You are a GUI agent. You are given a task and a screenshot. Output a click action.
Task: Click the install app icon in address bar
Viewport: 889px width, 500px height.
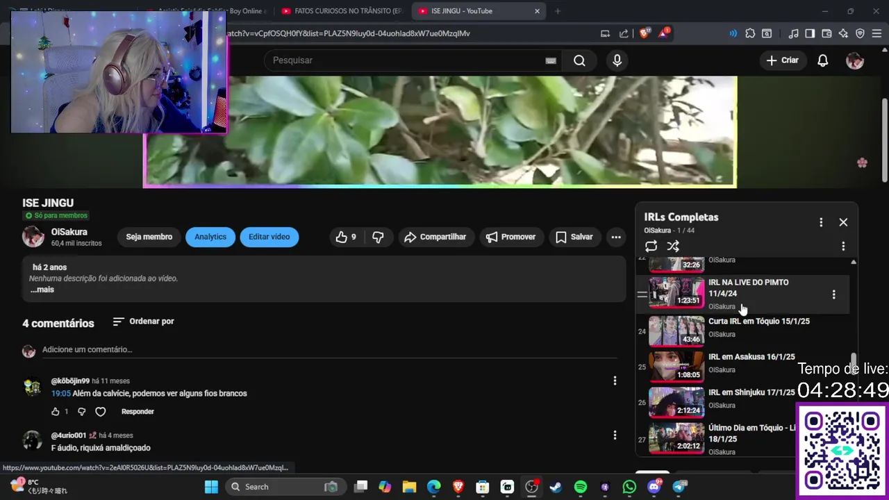click(x=606, y=33)
